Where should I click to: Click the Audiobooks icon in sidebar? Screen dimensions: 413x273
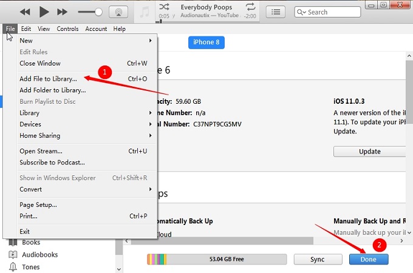[13, 255]
